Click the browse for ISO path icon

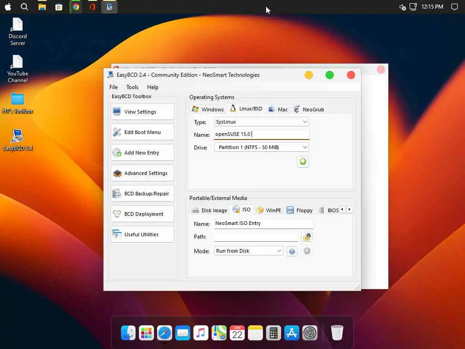tap(307, 236)
